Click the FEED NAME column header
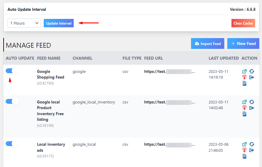 [x=49, y=58]
